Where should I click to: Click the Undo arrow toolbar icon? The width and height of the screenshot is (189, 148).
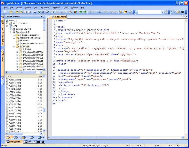click(x=90, y=12)
